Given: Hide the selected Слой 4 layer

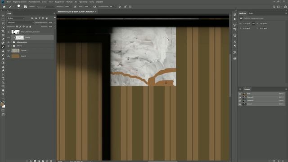Looking at the screenshot, I should click(9, 37).
